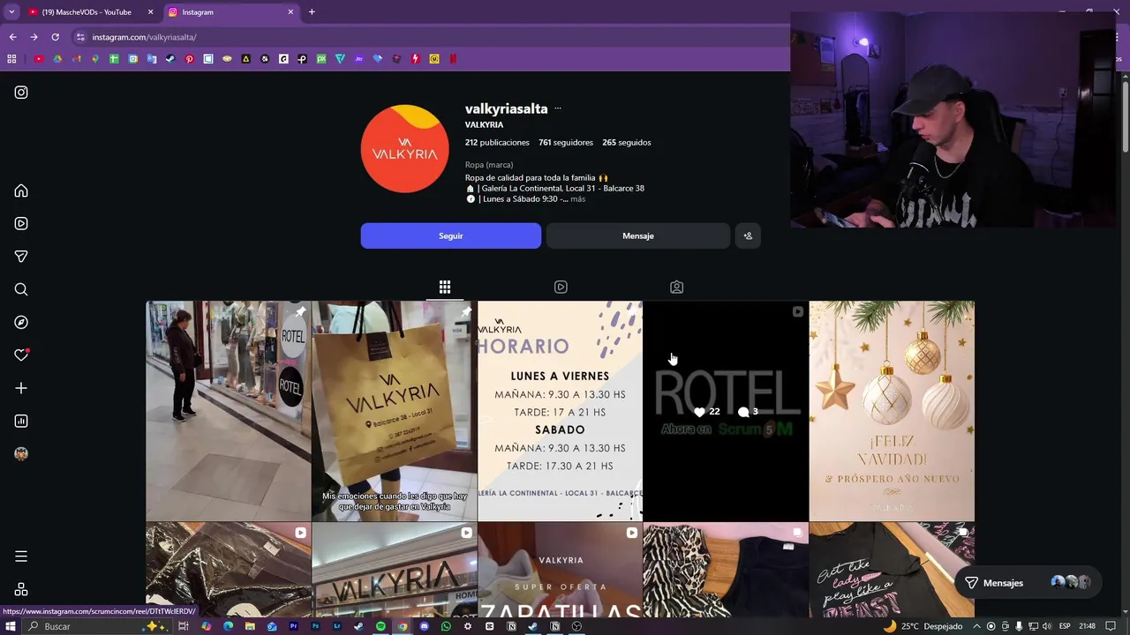Viewport: 1130px width, 635px height.
Task: Open Spotify from the taskbar
Action: 380,626
